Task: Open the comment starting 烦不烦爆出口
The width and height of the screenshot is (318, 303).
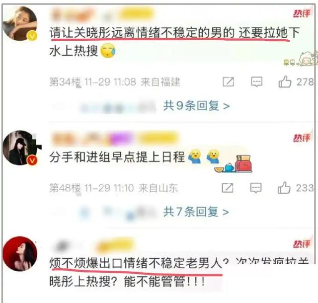Action: [178, 272]
